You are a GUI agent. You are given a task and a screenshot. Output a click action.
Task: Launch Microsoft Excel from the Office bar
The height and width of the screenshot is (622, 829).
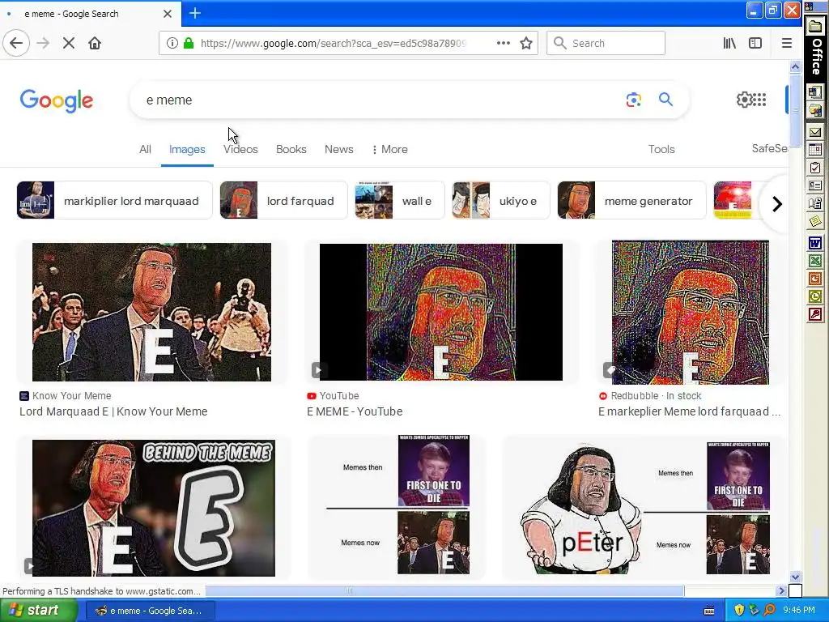(x=815, y=261)
